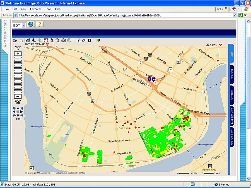Select the topmost zoom level bar
Screen dimensions: 251x188
pyautogui.click(x=18, y=57)
